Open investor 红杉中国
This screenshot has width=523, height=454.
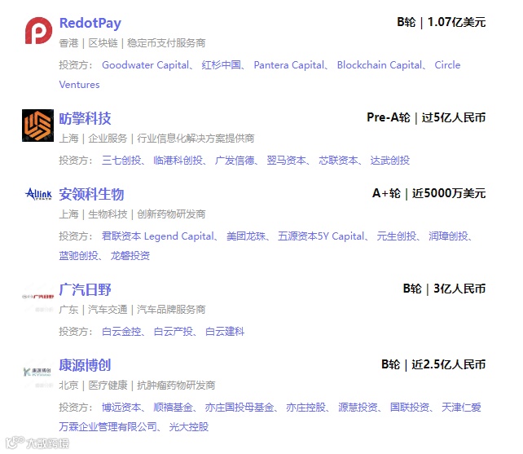click(x=221, y=65)
